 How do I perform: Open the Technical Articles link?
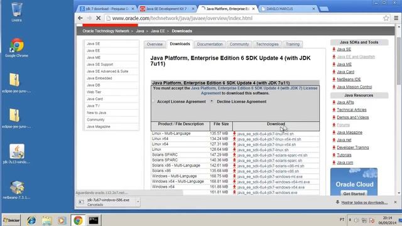[x=352, y=110]
